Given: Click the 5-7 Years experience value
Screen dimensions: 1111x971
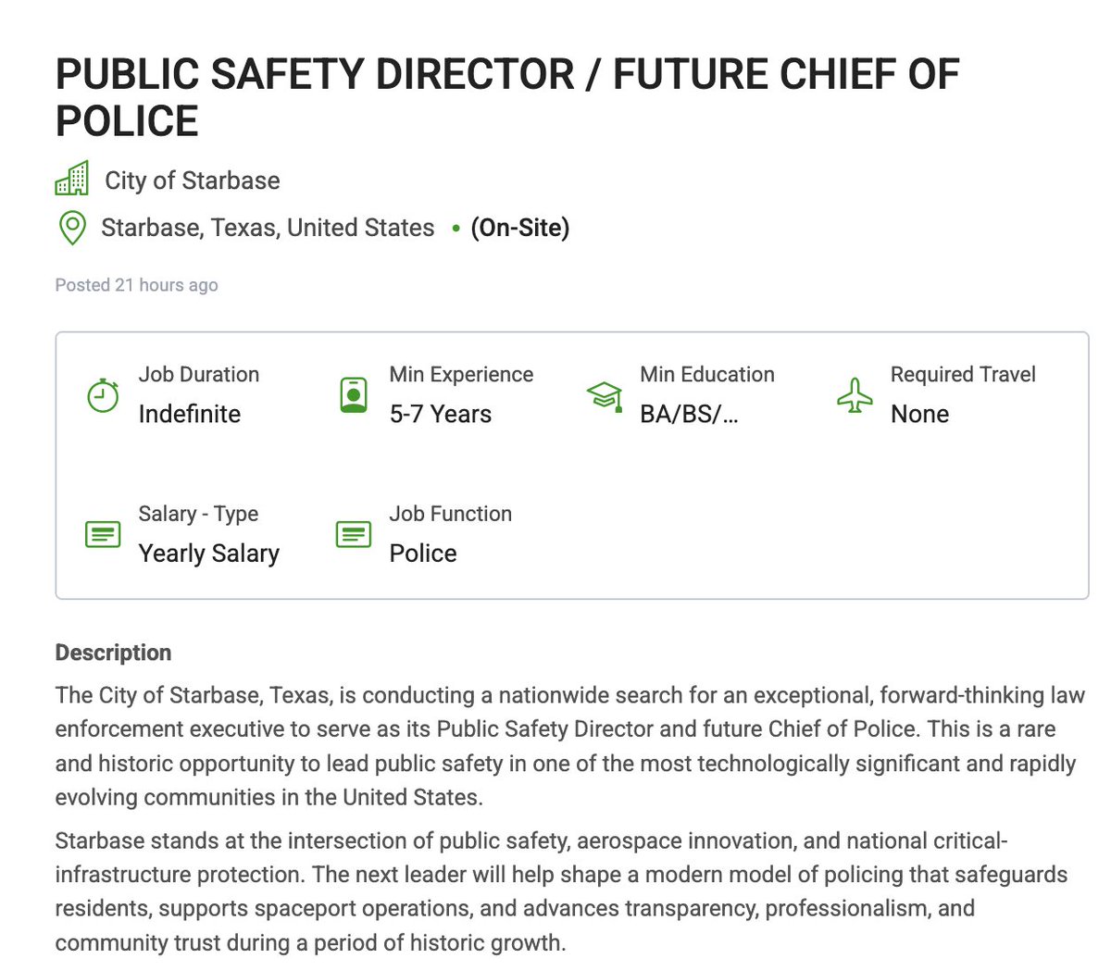Looking at the screenshot, I should tap(440, 414).
